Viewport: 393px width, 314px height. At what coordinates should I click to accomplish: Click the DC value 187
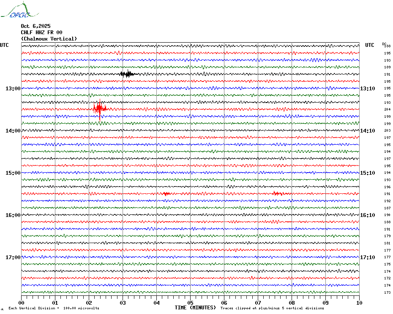click(x=388, y=208)
